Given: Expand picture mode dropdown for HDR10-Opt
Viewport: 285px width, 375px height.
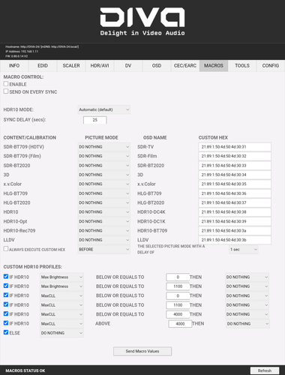Looking at the screenshot, I should pyautogui.click(x=103, y=221).
